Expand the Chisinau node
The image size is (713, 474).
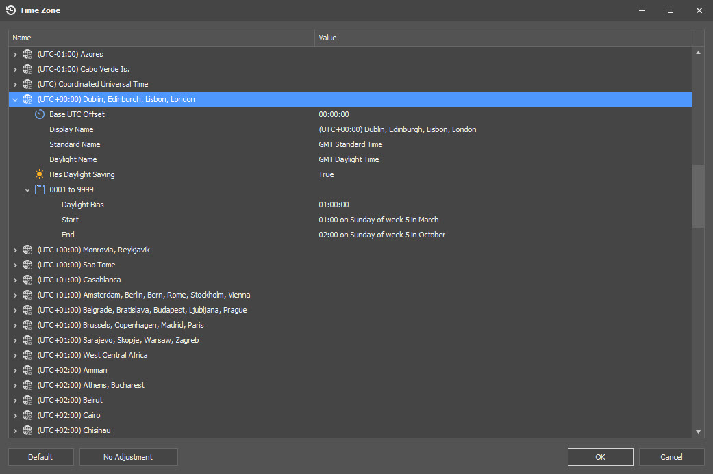[15, 430]
